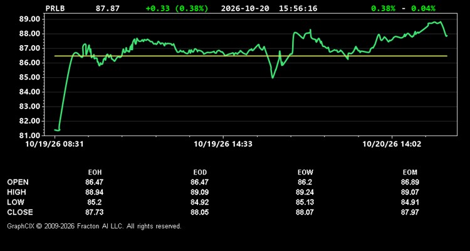Click the CLOSE row label
Viewport: 470px width, 251px height.
click(x=20, y=212)
